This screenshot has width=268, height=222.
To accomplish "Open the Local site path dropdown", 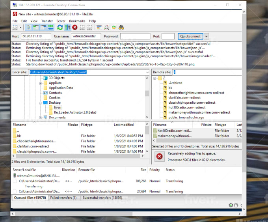I will [x=147, y=72].
